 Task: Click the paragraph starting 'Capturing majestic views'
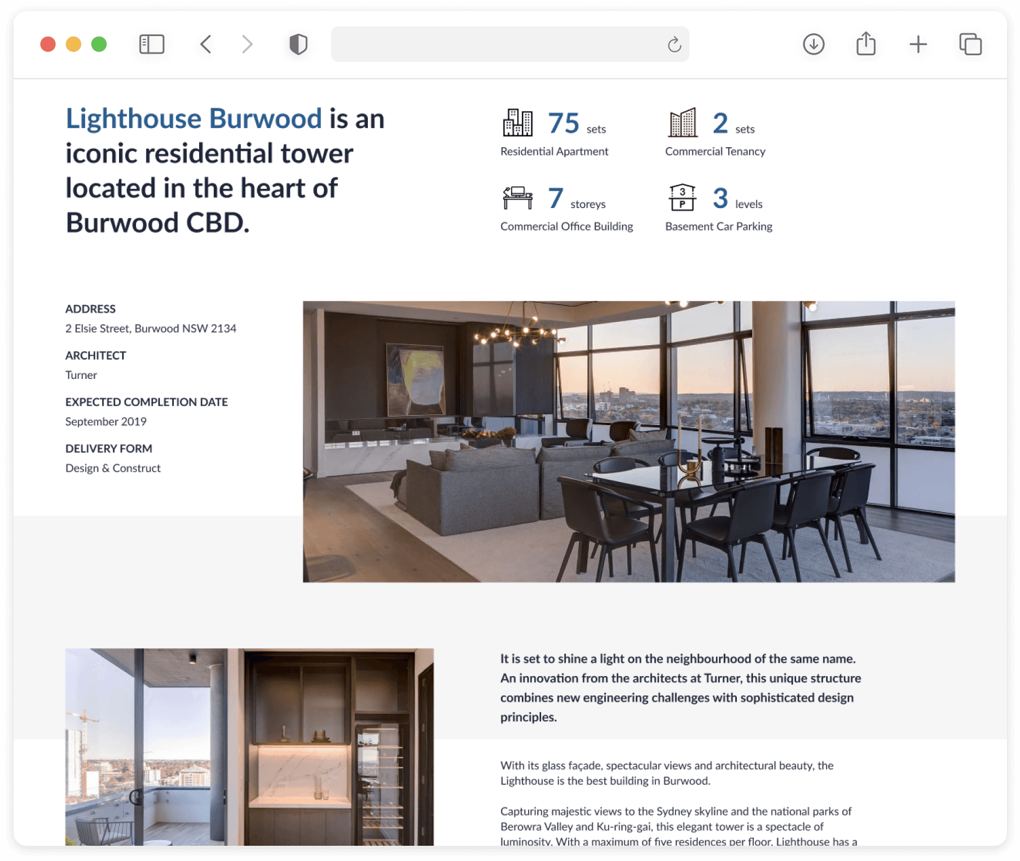pyautogui.click(x=679, y=827)
